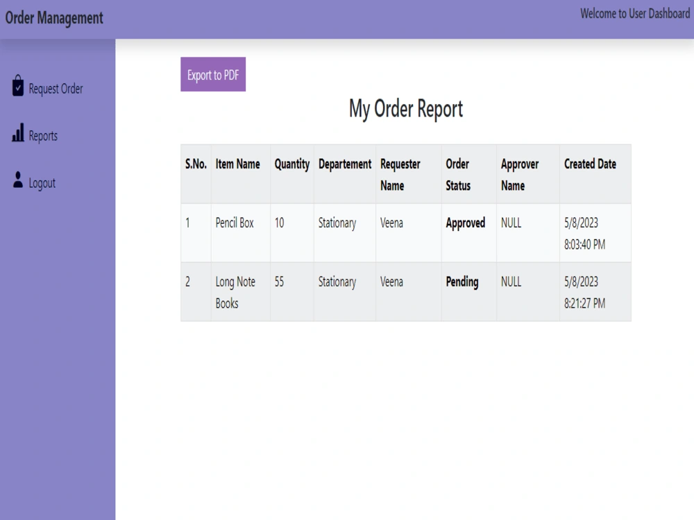
Task: Click the NULL approver value in row one
Action: 510,223
